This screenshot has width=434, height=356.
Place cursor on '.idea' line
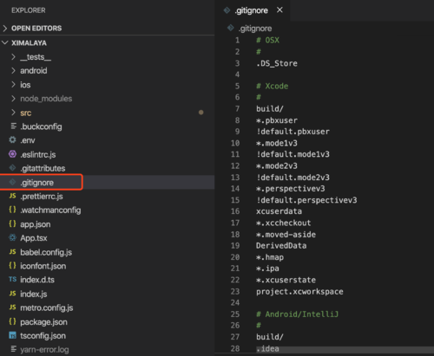pos(267,348)
